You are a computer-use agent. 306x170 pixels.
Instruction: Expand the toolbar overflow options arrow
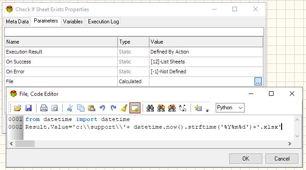coord(207,111)
